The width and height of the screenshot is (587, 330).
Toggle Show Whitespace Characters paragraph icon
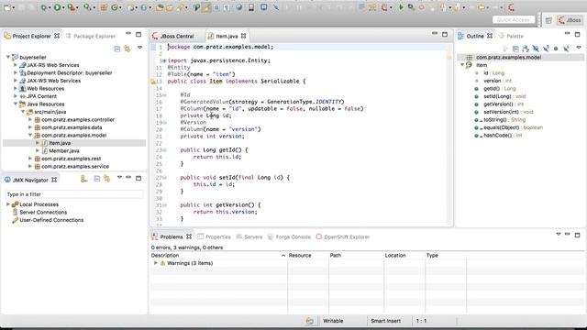[227, 7]
